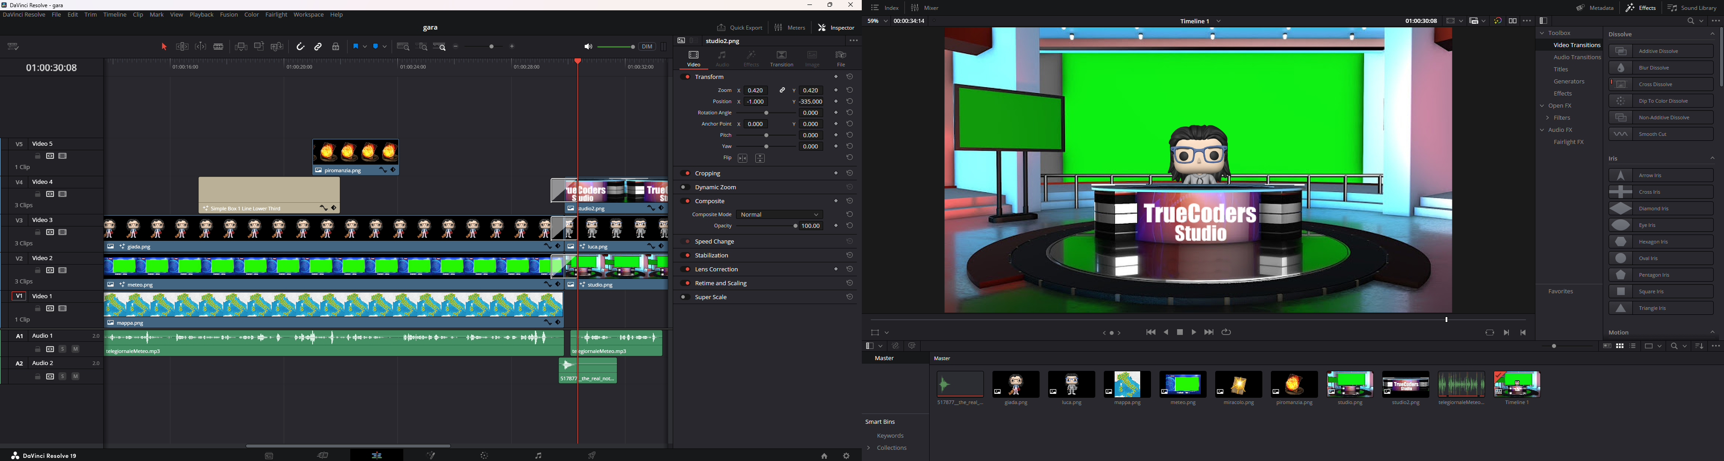
Task: Toggle Position Lock padlock icon
Action: point(337,47)
